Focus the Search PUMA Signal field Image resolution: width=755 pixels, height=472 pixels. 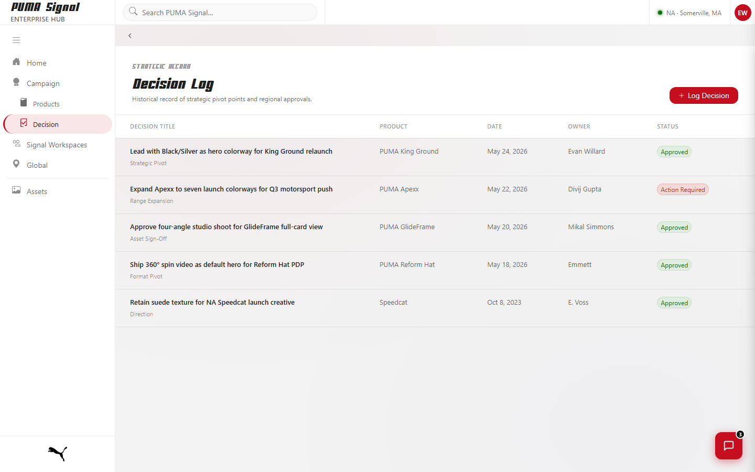[220, 13]
